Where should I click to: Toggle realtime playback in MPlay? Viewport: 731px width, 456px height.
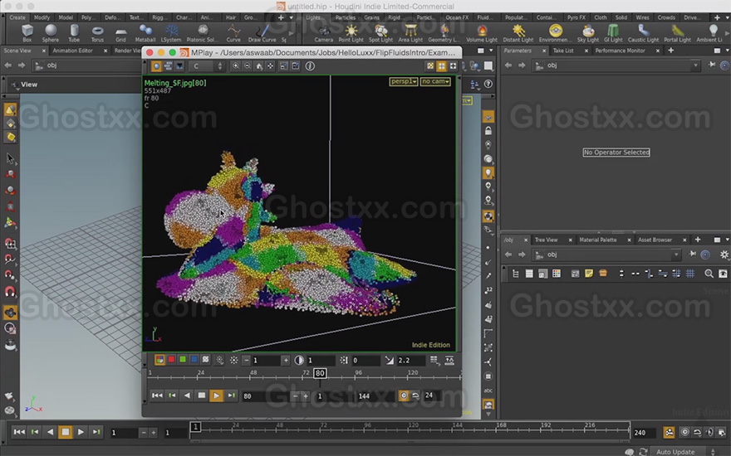pyautogui.click(x=404, y=395)
